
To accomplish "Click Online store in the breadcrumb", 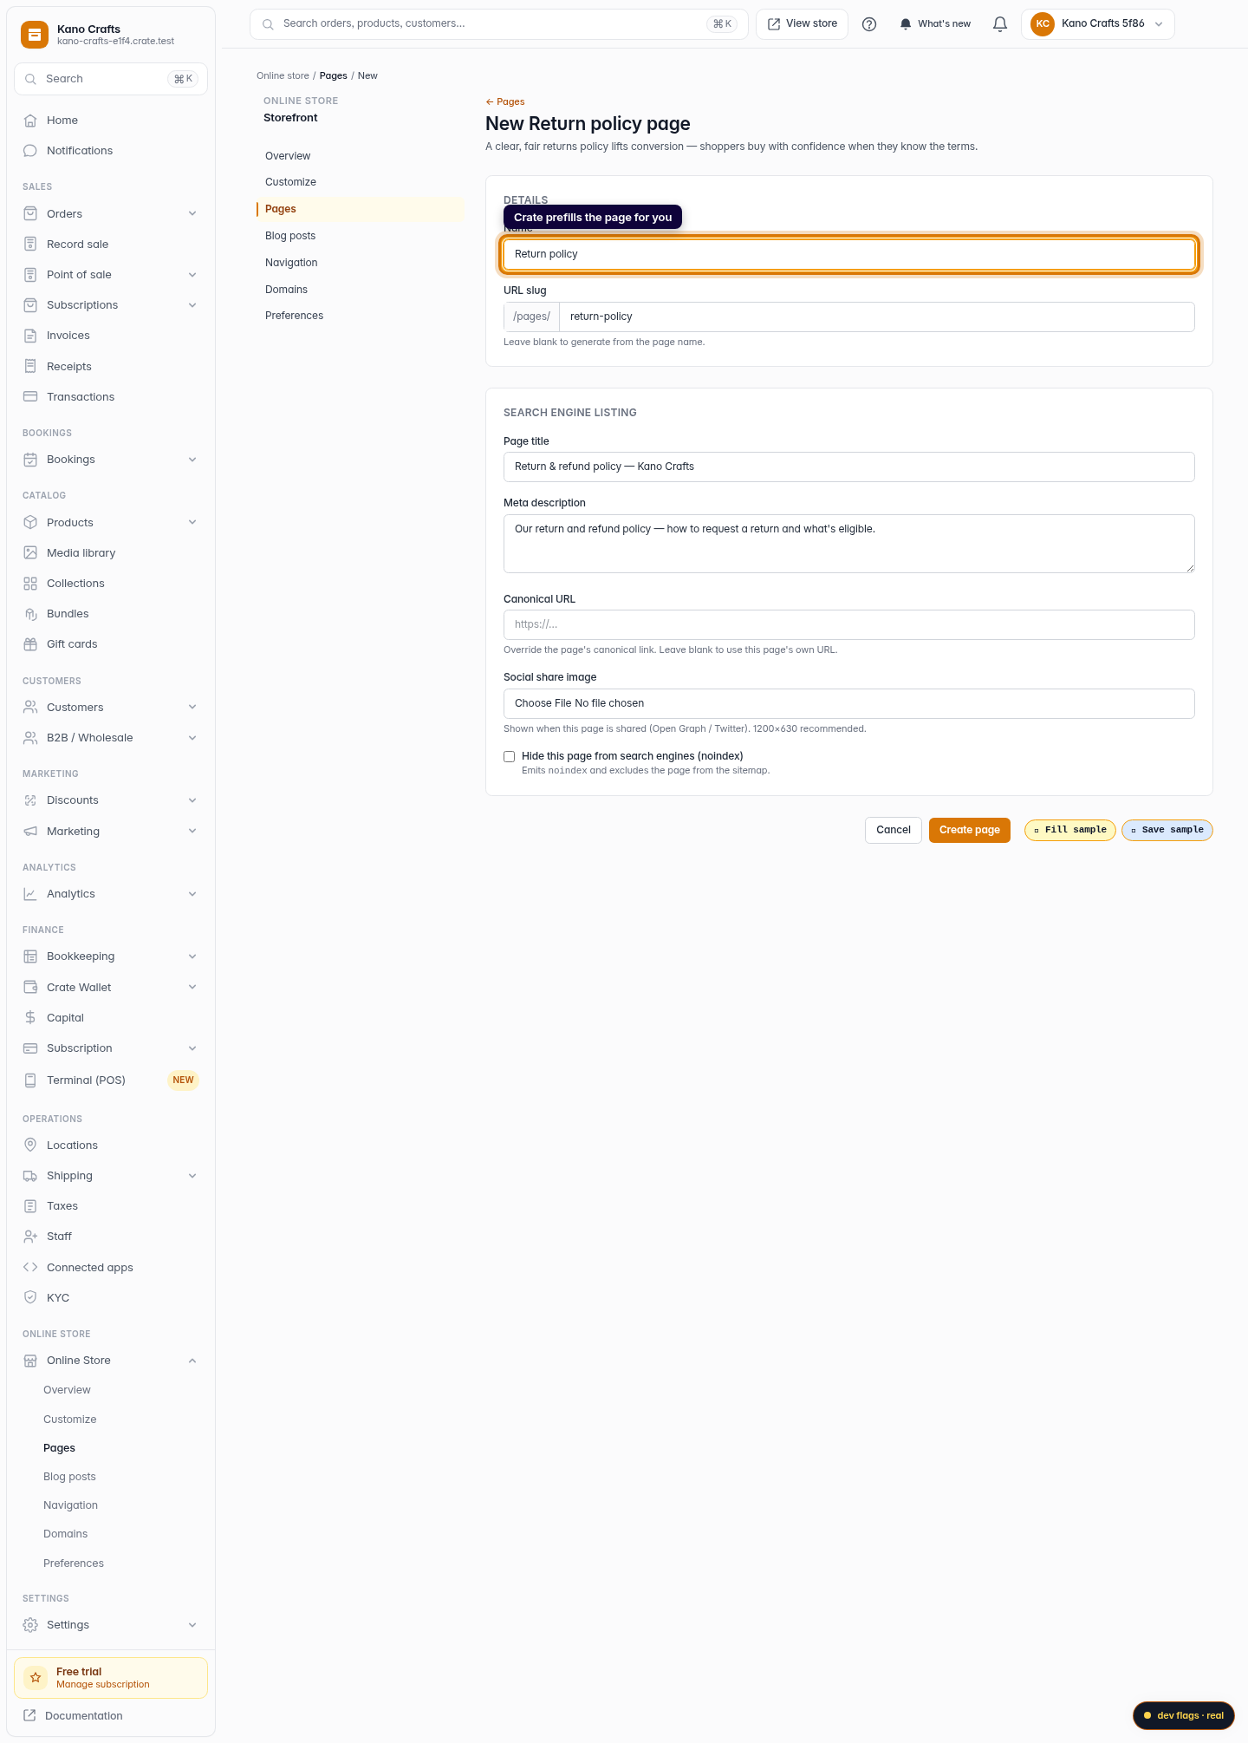I will click(283, 76).
